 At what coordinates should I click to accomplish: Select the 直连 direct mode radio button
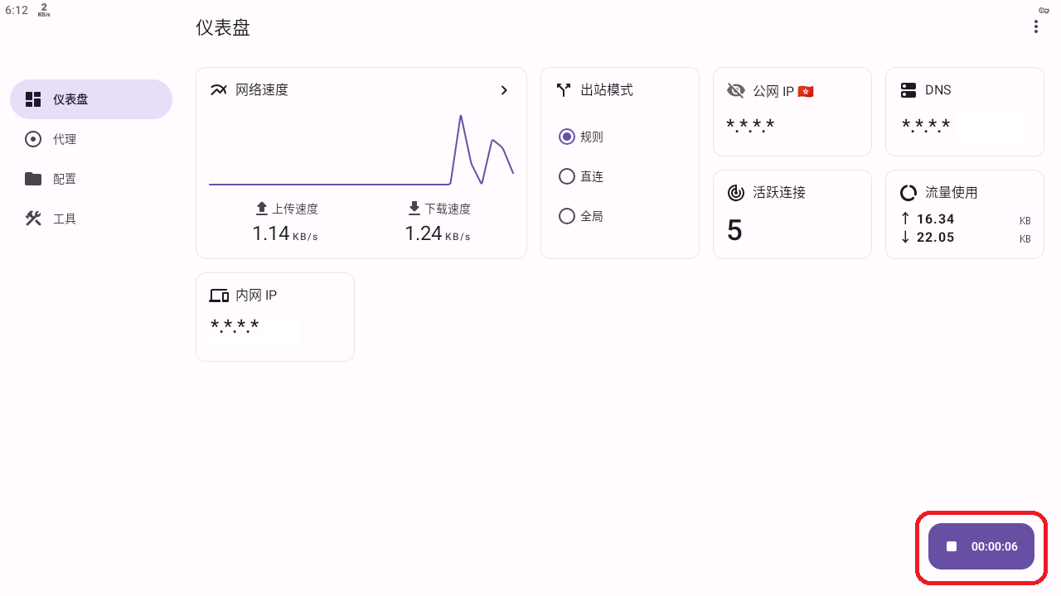567,176
